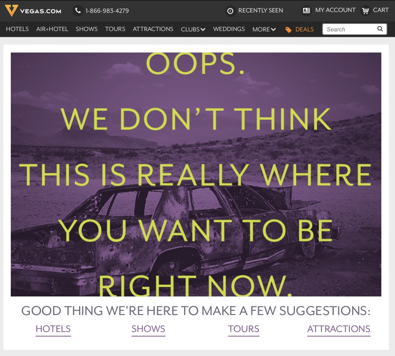Click the purple Shows suggestion link
The image size is (395, 356).
tap(148, 329)
